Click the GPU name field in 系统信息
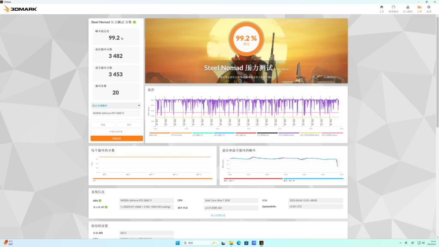Viewport: 439px width, 247px height. 146,200
